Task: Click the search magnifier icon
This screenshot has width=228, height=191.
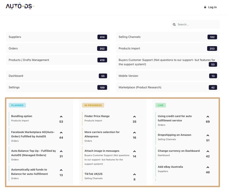Action: 174,24
